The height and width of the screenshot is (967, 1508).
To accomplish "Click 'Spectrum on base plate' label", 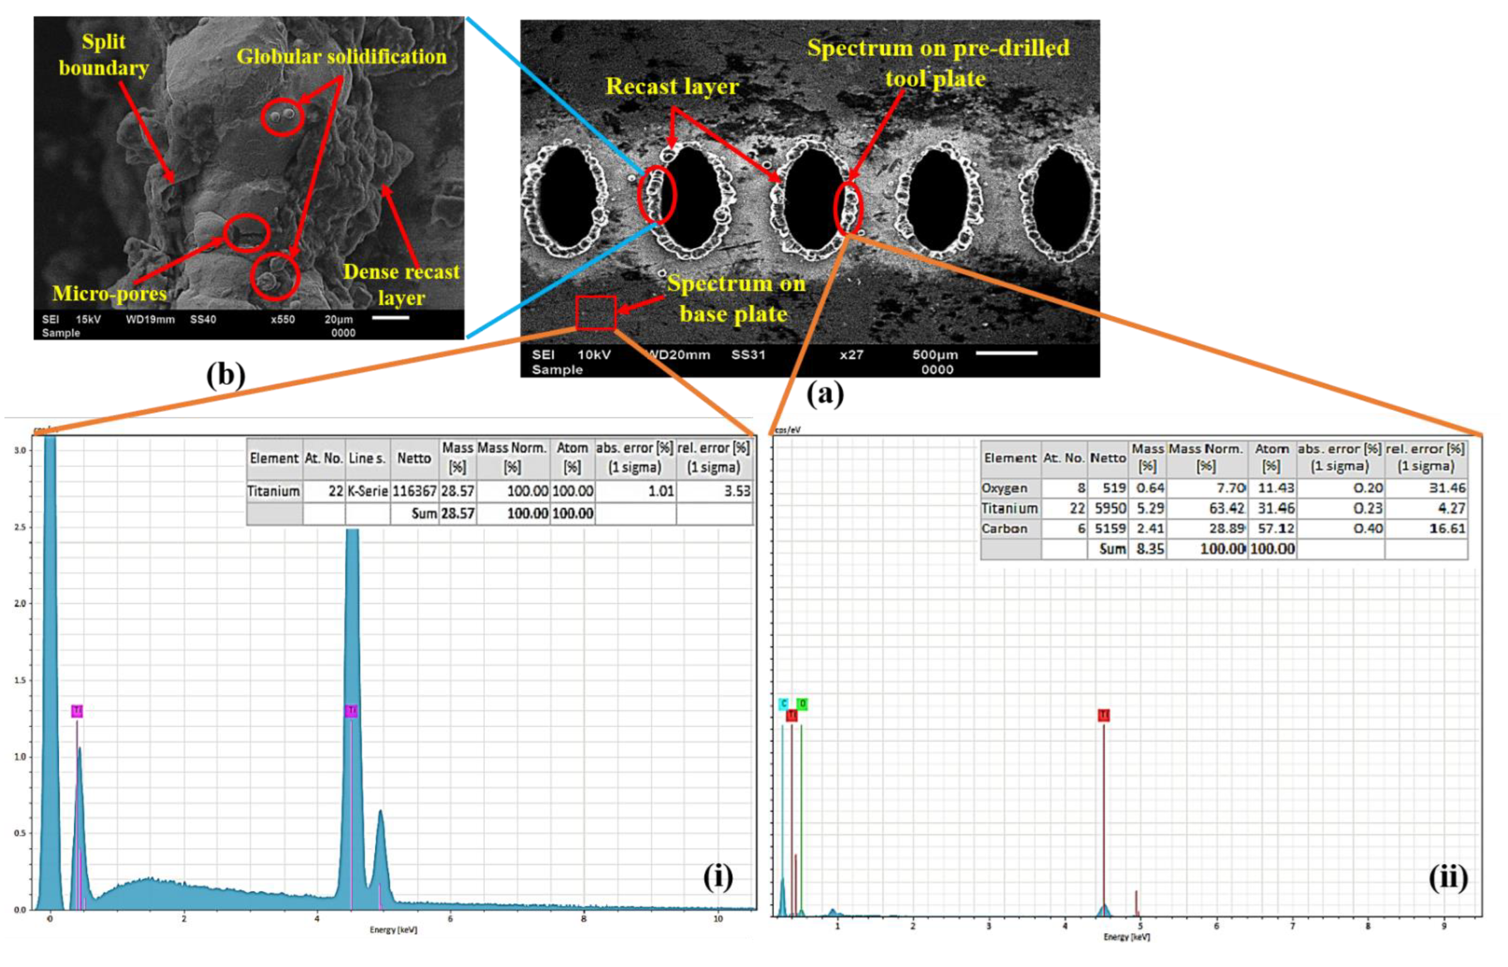I will pos(735,299).
